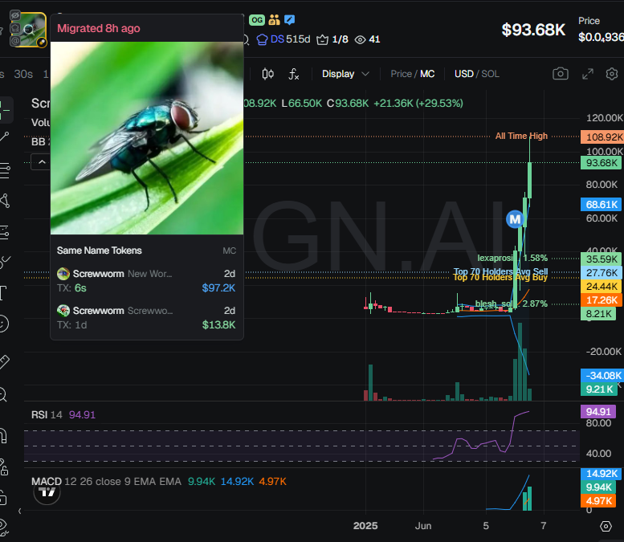Select the horizontal lines Fibonacci tool

click(5, 170)
